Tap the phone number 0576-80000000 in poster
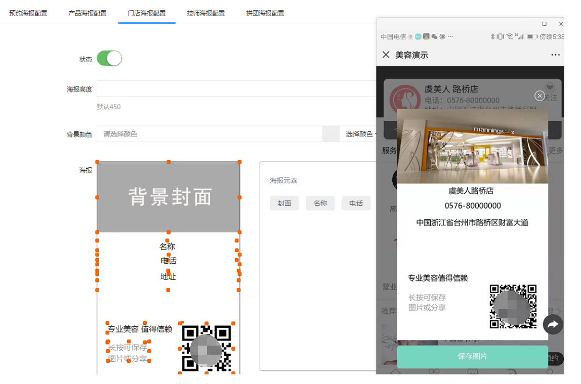This screenshot has width=581, height=384. pos(473,206)
